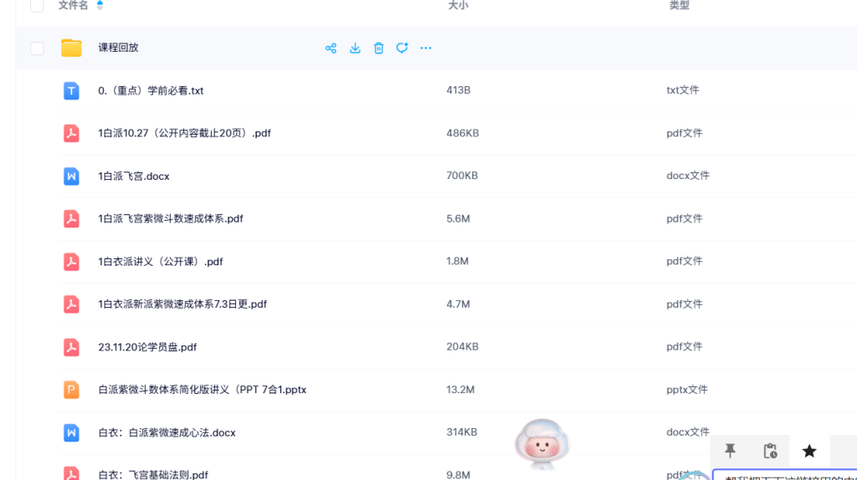857x480 pixels.
Task: Open 23.11.20论学员盘.pdf
Action: tap(147, 347)
